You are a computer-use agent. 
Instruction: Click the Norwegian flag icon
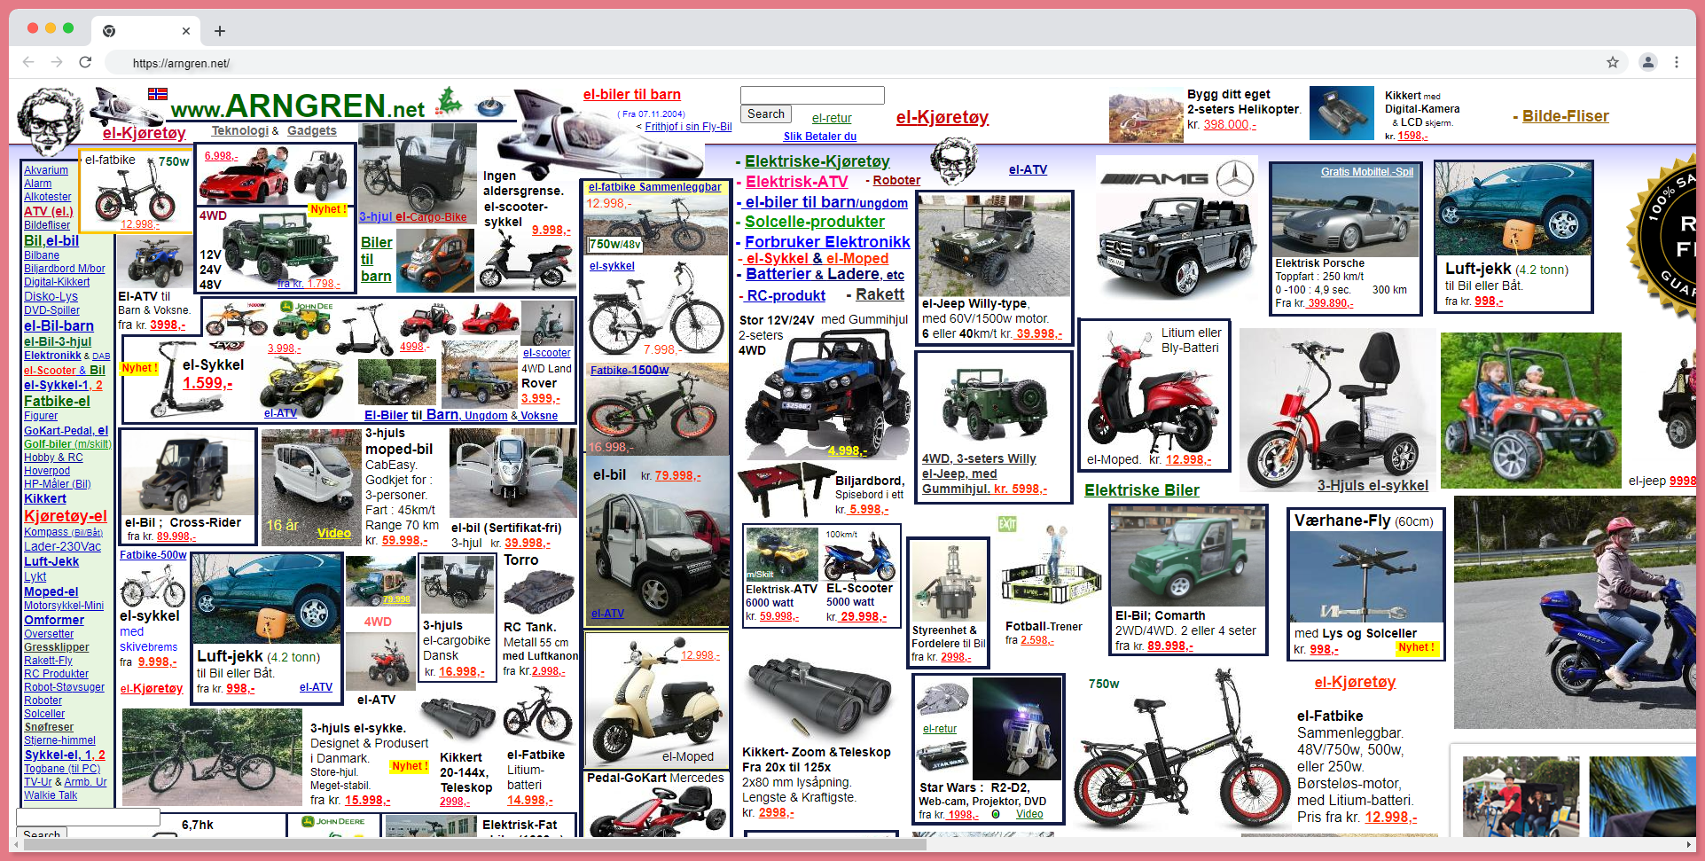pos(157,93)
